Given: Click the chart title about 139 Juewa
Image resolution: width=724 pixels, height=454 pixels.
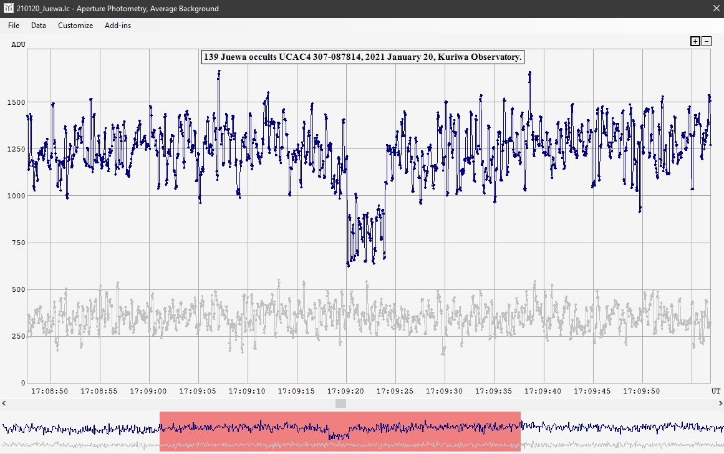Looking at the screenshot, I should tap(362, 57).
